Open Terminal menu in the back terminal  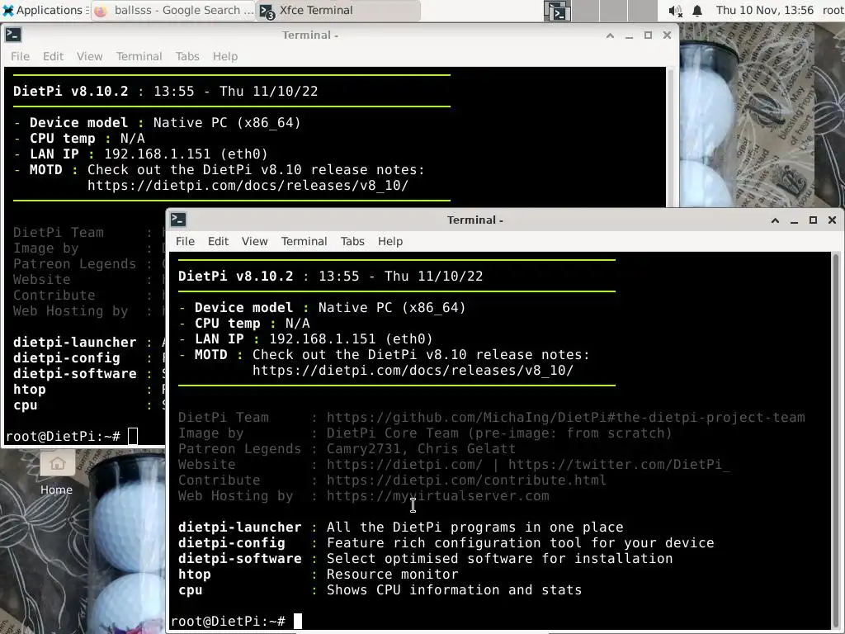click(139, 56)
